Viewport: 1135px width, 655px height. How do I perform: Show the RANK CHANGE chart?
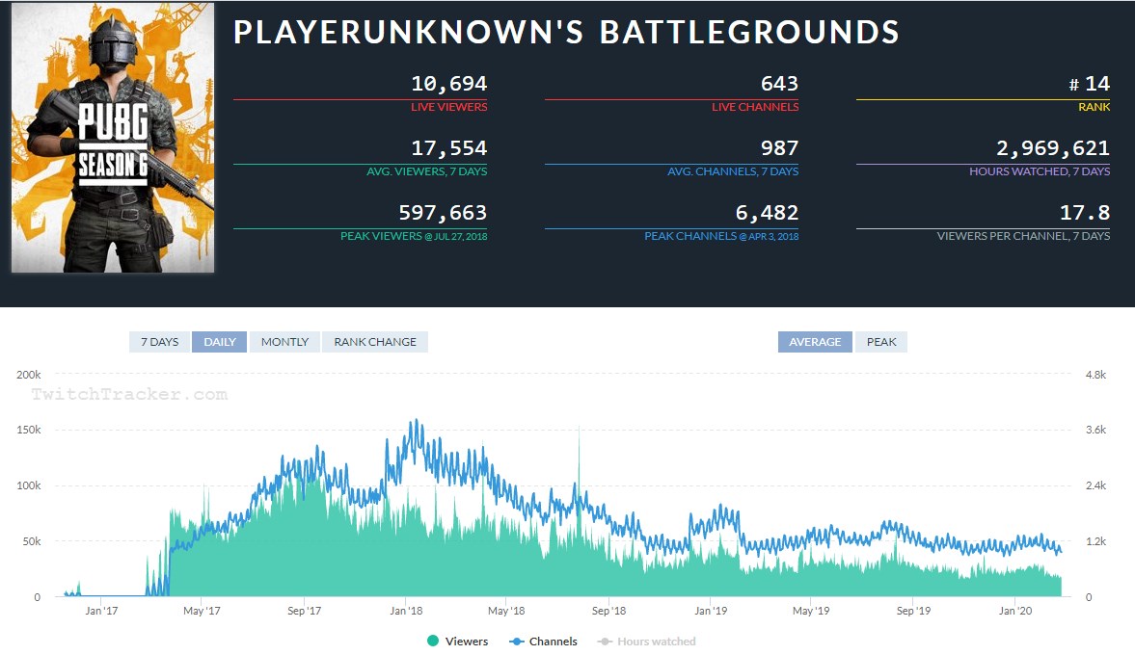point(375,342)
